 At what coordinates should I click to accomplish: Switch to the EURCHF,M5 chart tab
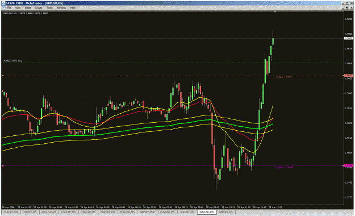click(x=108, y=212)
